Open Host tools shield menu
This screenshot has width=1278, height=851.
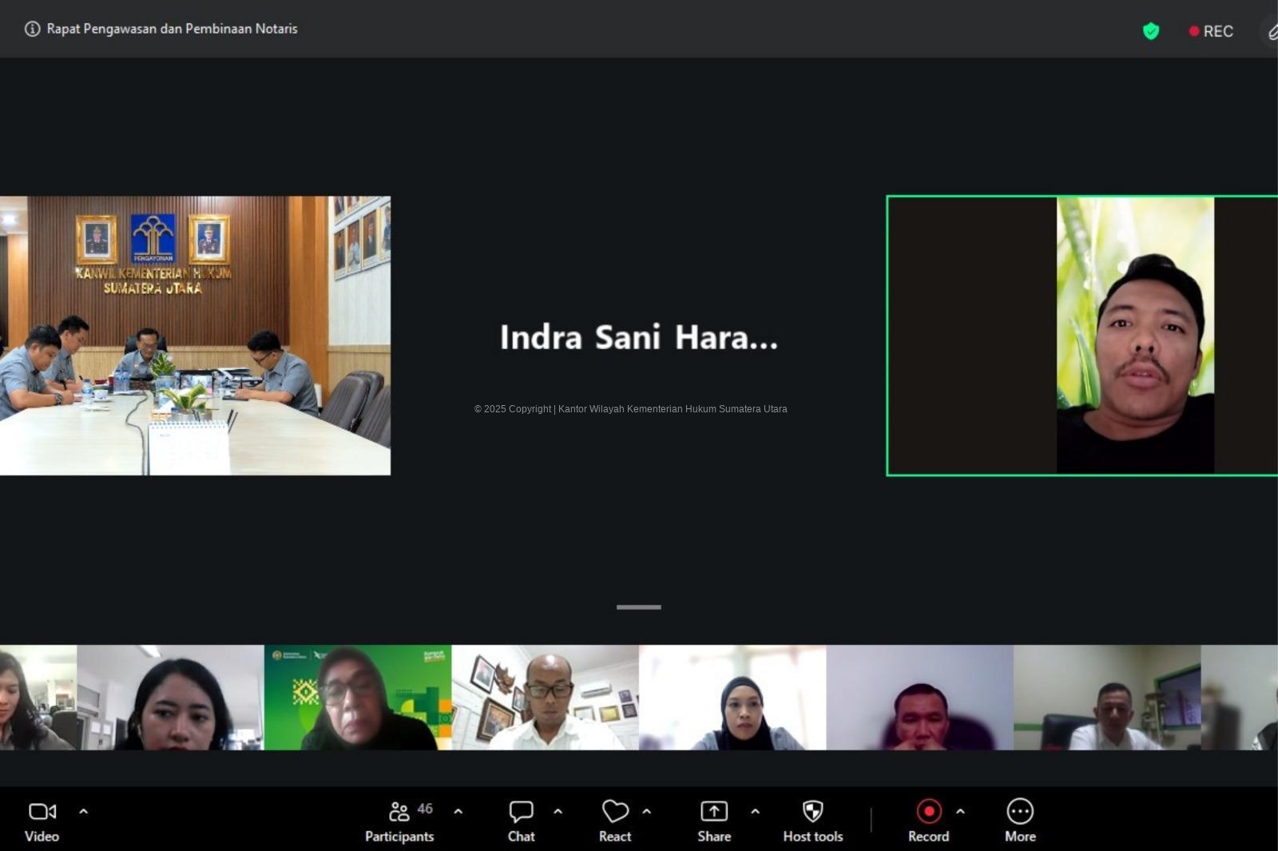(x=812, y=821)
